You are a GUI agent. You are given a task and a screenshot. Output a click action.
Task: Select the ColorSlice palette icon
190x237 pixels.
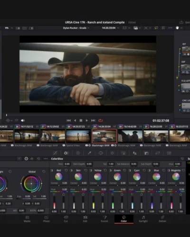[66, 153]
